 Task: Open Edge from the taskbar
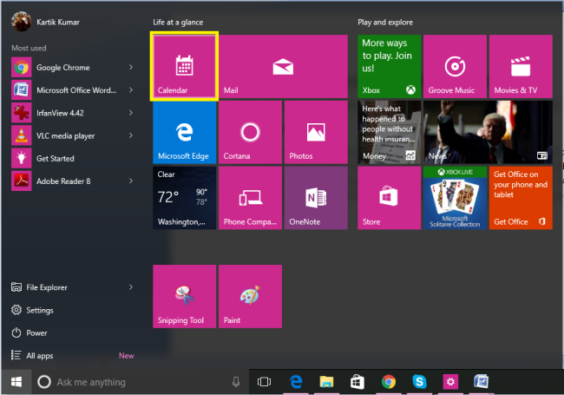(x=296, y=382)
